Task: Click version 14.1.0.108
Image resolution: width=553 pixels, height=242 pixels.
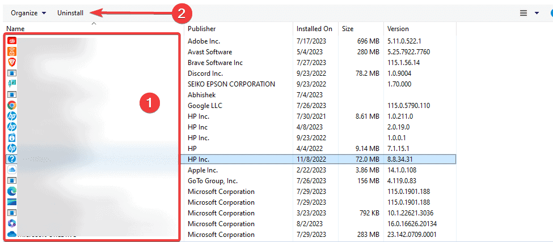Action: [402, 170]
